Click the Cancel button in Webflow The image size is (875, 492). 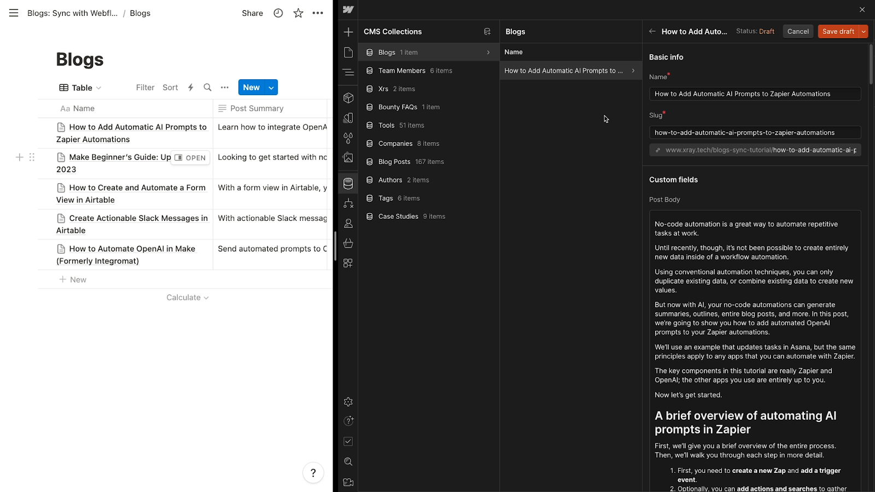pos(798,32)
